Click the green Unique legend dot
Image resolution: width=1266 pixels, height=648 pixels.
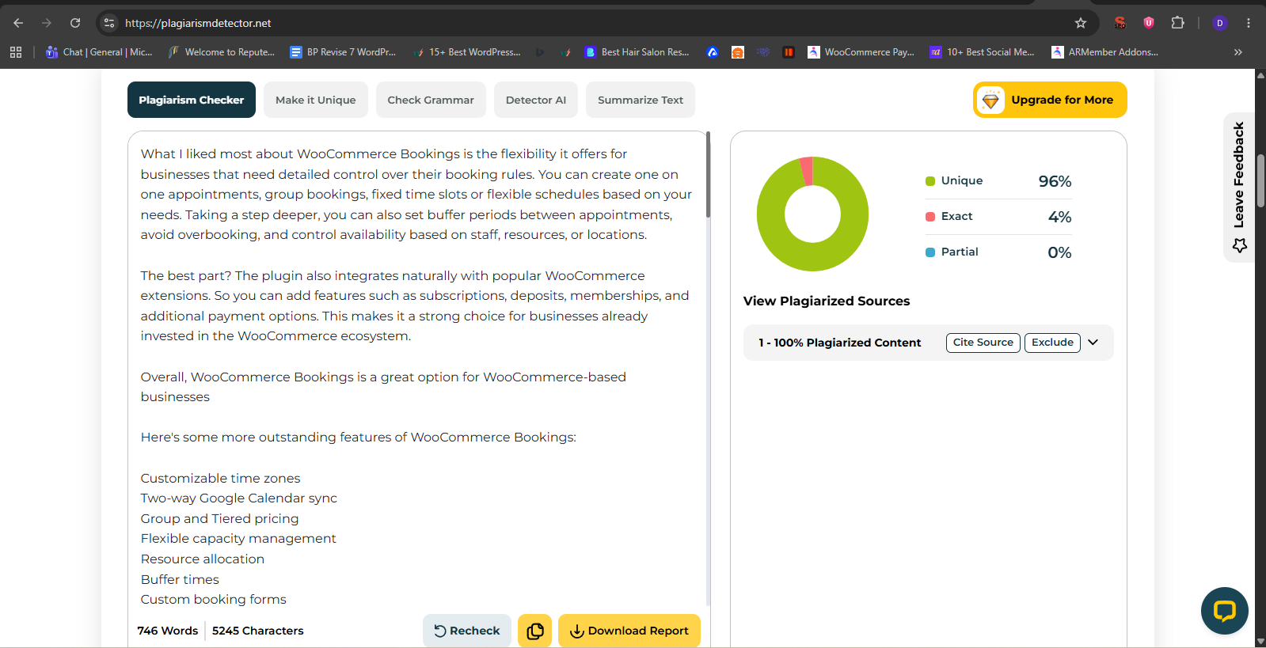pyautogui.click(x=930, y=181)
